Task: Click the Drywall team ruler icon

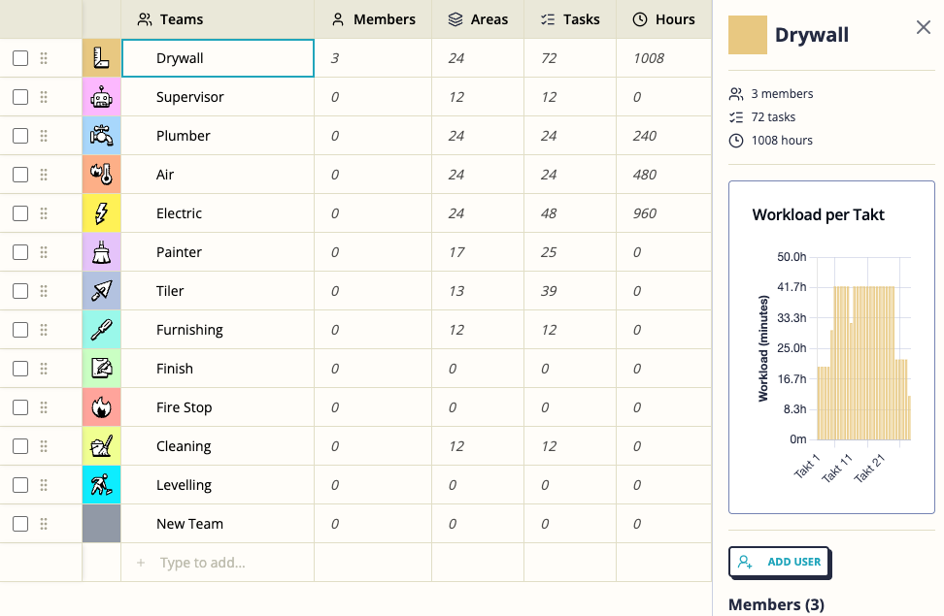Action: click(101, 58)
